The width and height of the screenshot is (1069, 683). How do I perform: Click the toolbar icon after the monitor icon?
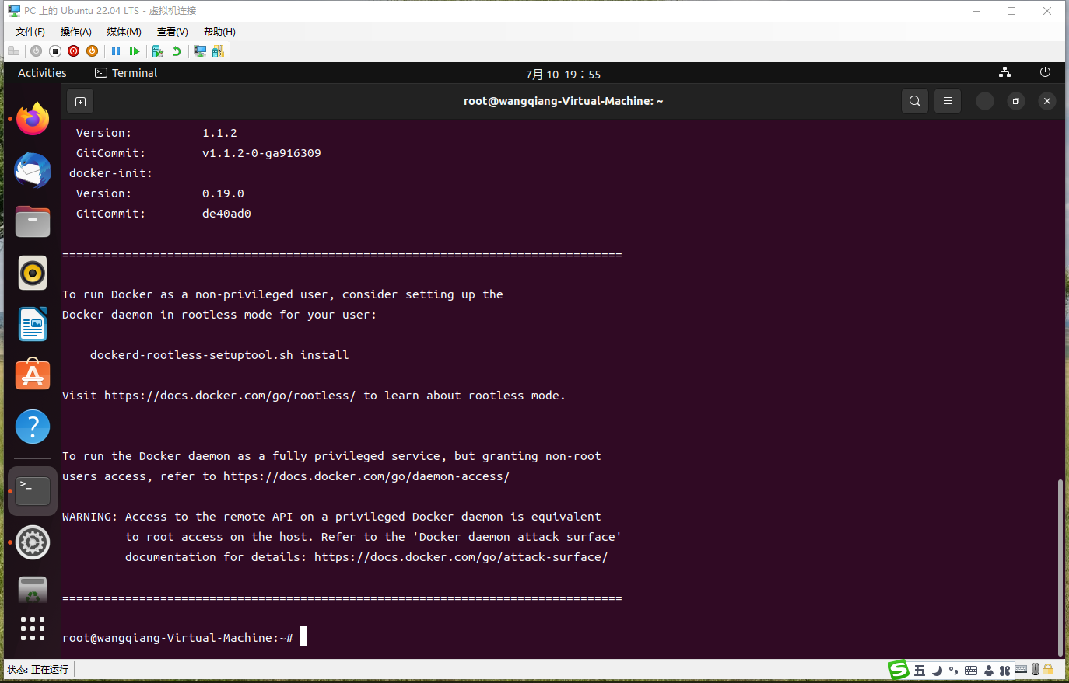[x=218, y=51]
